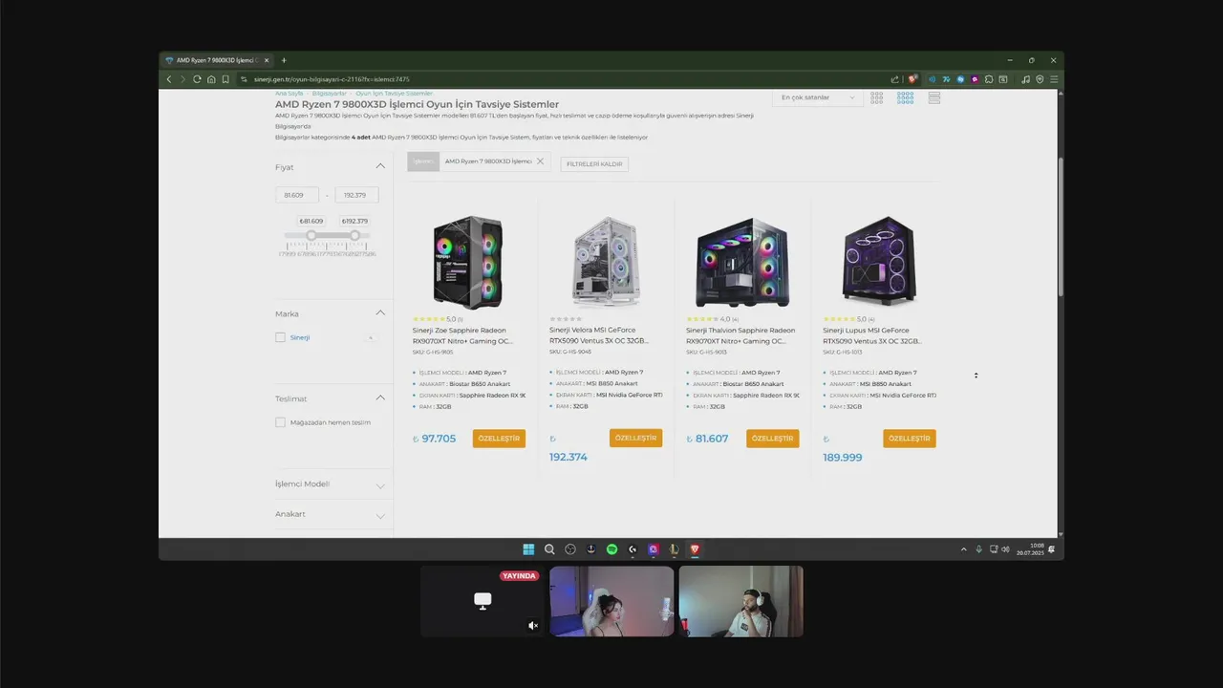
Task: Customize the Sinerji Thalvion system
Action: pyautogui.click(x=772, y=438)
